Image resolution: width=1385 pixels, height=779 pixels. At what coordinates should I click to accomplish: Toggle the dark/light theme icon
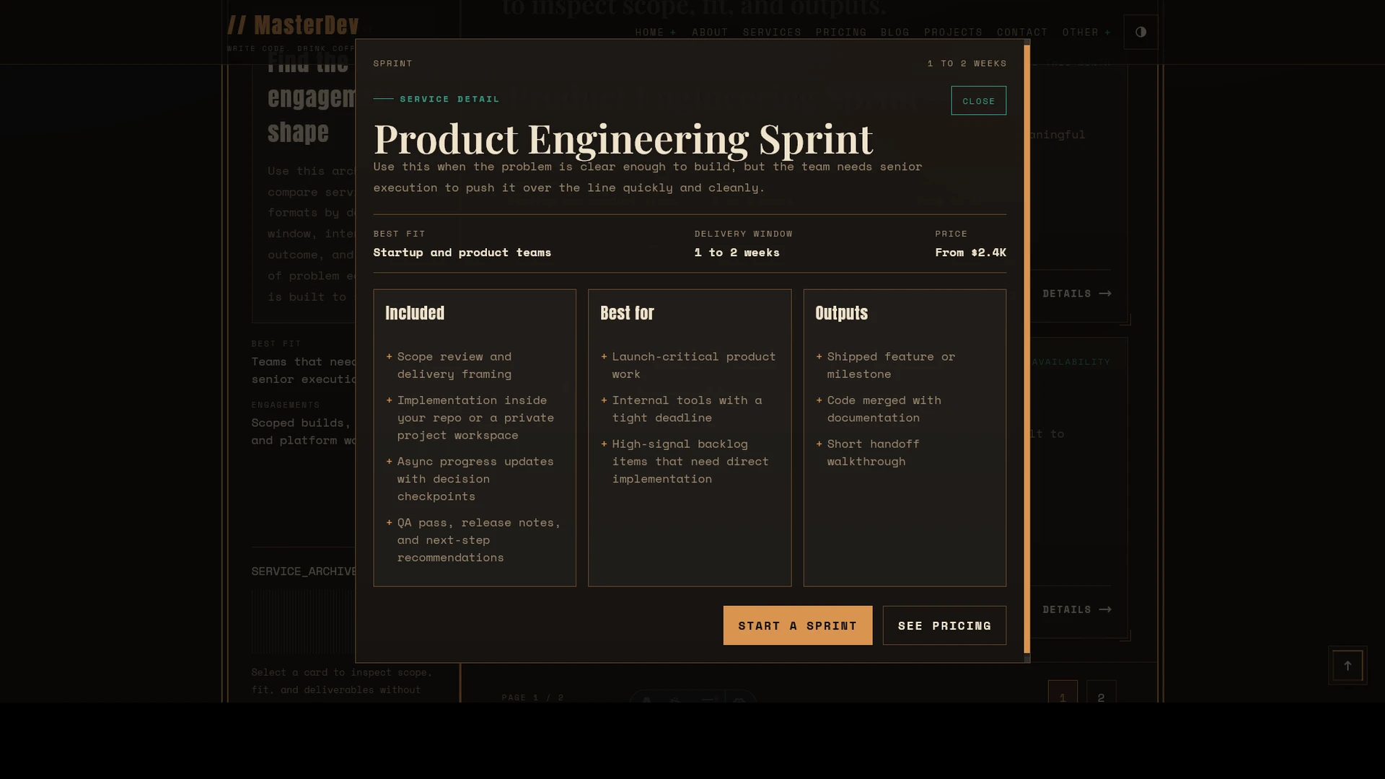(1140, 32)
